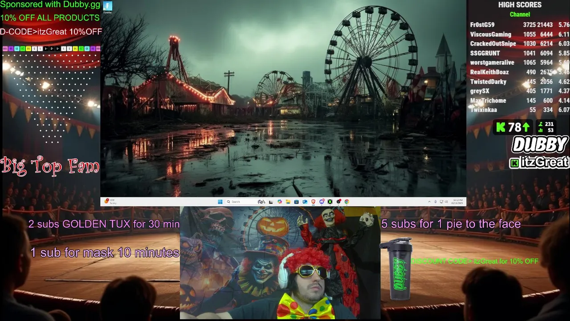Launch Copilot from the taskbar
Image resolution: width=570 pixels, height=321 pixels.
280,202
